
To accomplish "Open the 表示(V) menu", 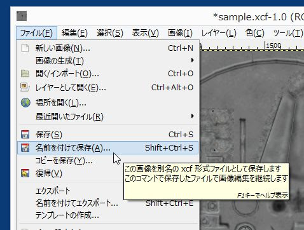I will click(146, 33).
